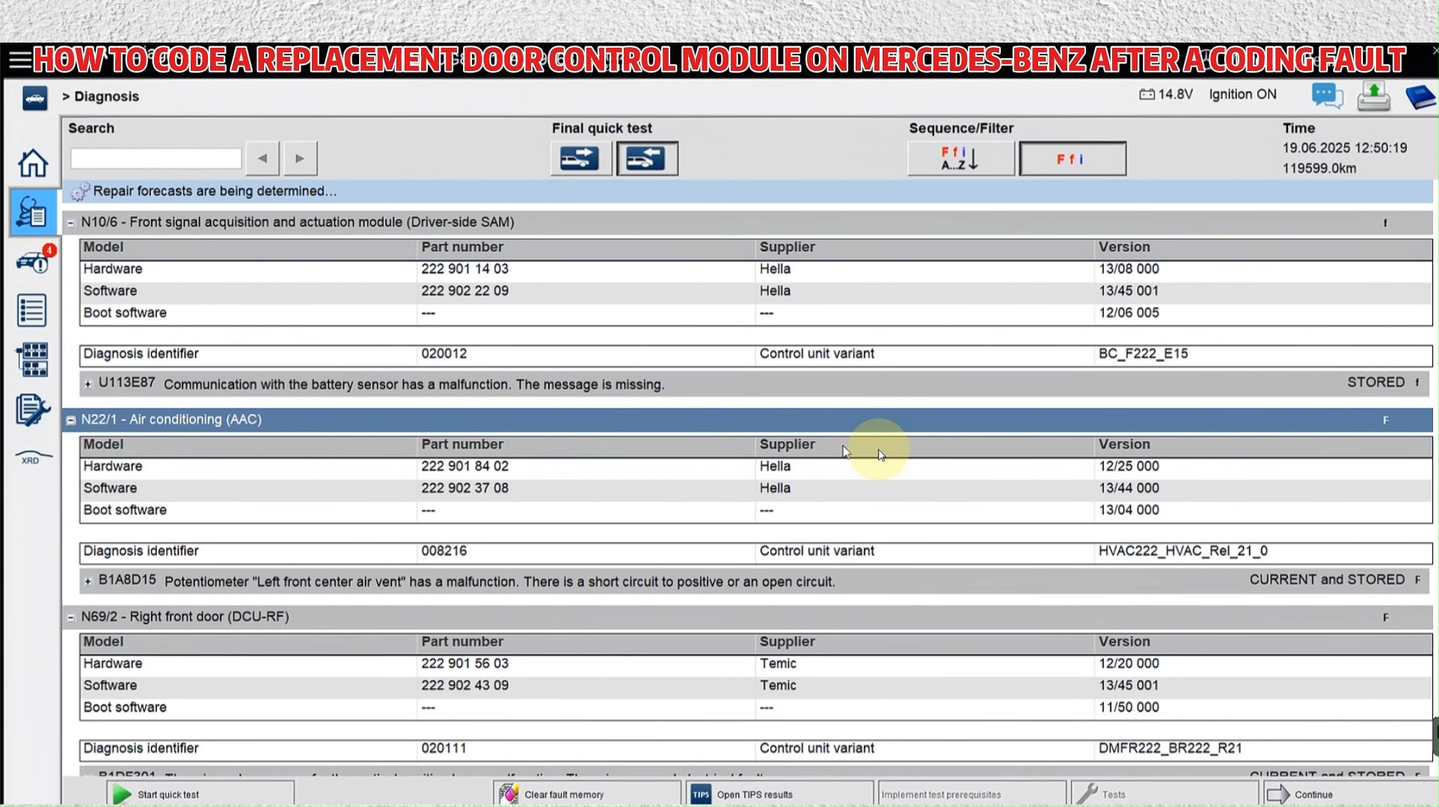Open the Tests button
Image resolution: width=1439 pixels, height=807 pixels.
[1165, 794]
